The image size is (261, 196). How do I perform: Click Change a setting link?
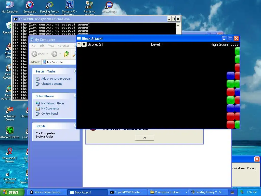coord(52,84)
